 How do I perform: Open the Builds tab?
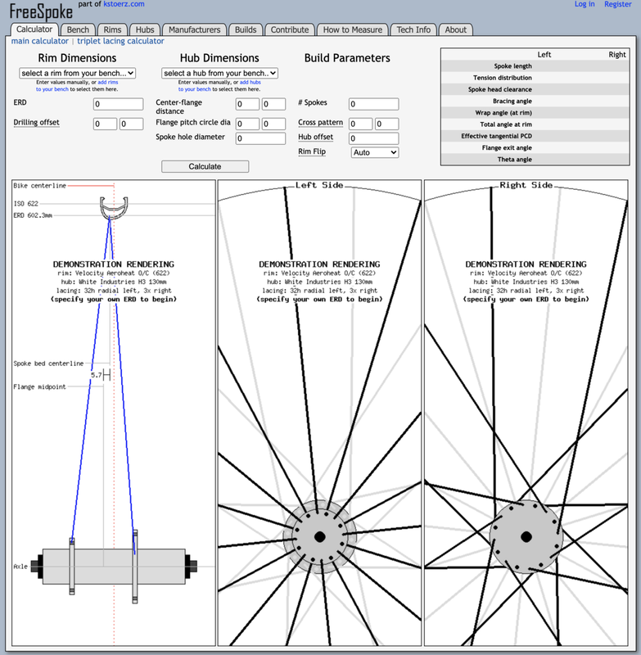click(246, 29)
